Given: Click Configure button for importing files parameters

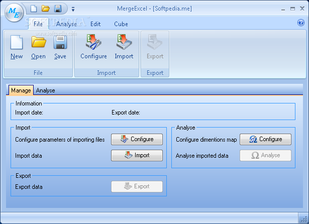Looking at the screenshot, I should pos(137,139).
